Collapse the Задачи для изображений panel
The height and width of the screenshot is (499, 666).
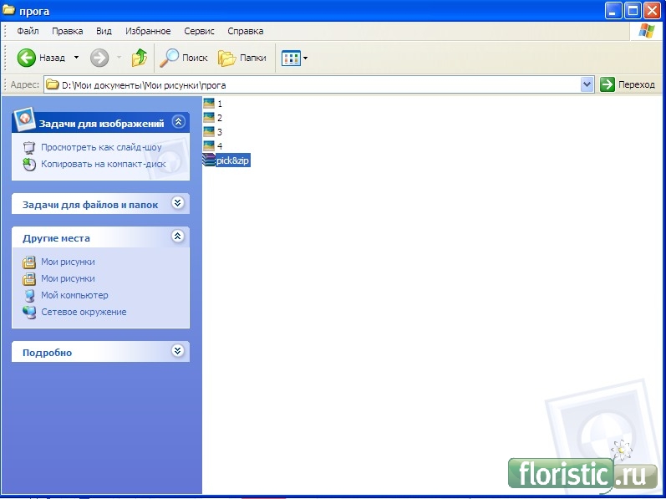[x=177, y=122]
